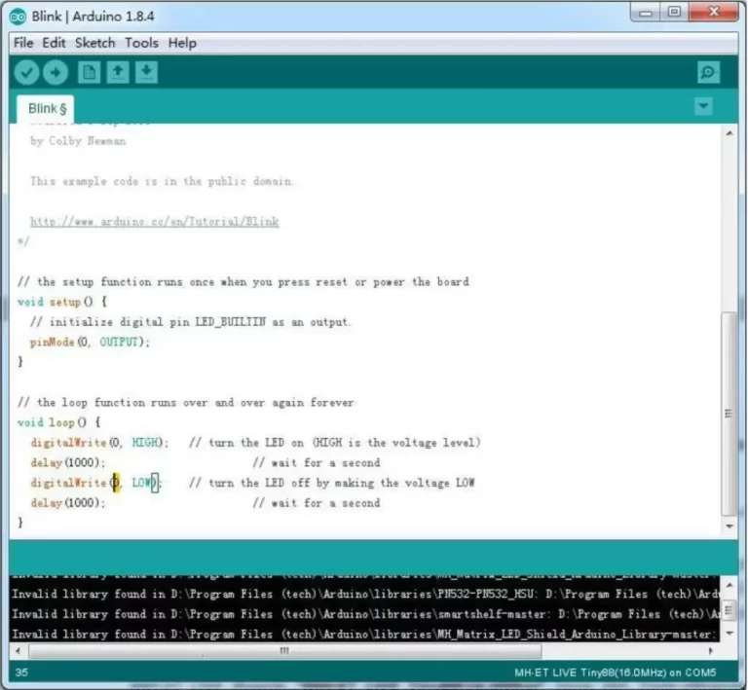Image resolution: width=748 pixels, height=690 pixels.
Task: Click the Arduino logo in title bar
Action: (19, 17)
